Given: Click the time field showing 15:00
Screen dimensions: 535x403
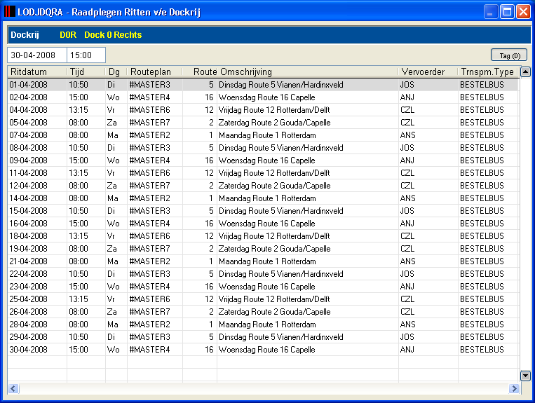Looking at the screenshot, I should click(x=86, y=55).
